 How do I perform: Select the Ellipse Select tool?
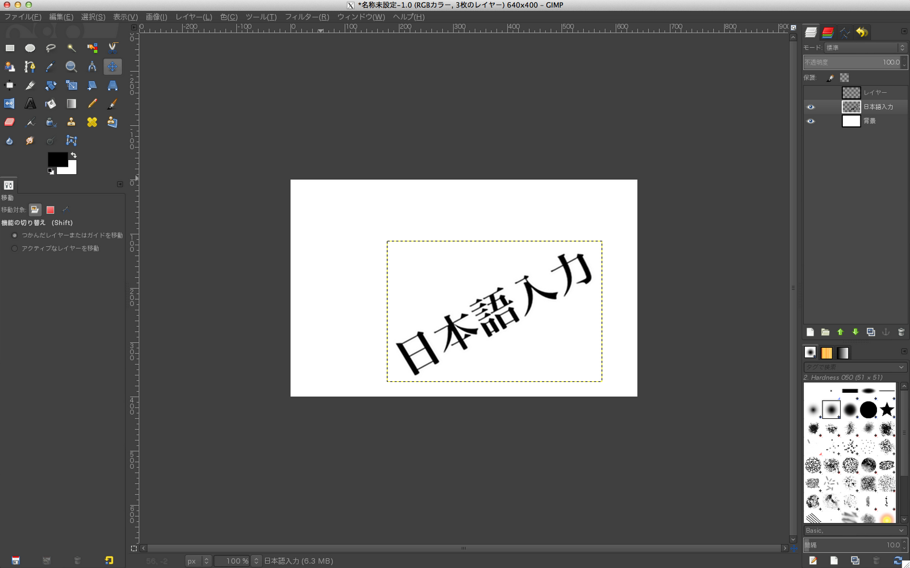30,48
